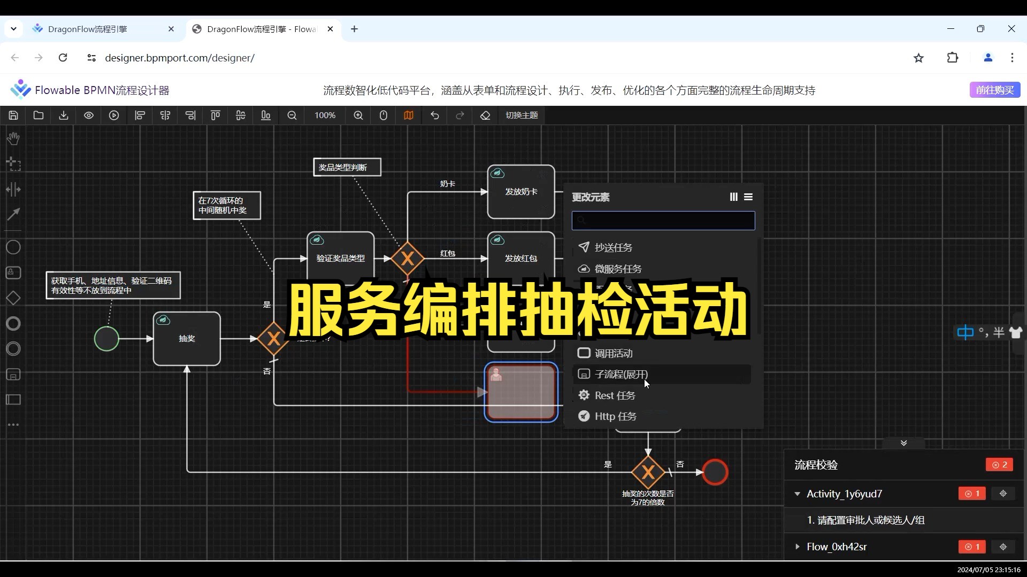The height and width of the screenshot is (577, 1027).
Task: Select 子流程(展开) from element menu
Action: (620, 374)
